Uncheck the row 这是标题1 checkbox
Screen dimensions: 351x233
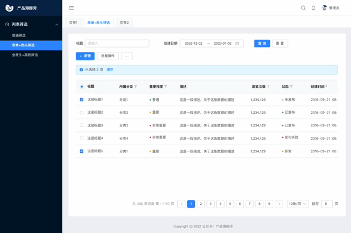[x=82, y=99]
